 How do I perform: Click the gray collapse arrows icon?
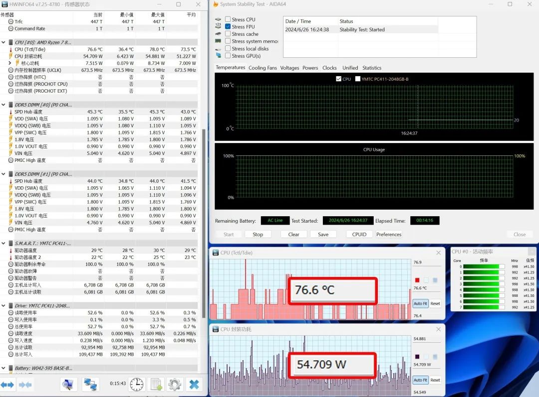tap(25, 385)
